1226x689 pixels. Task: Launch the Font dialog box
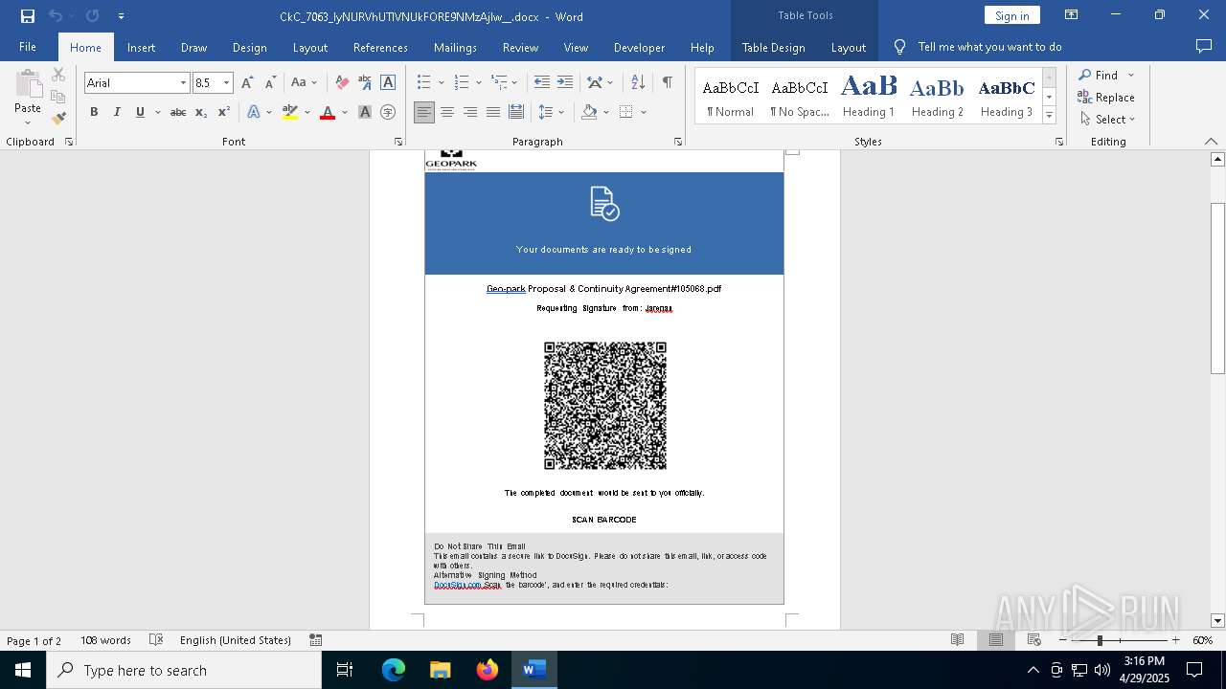pyautogui.click(x=398, y=142)
